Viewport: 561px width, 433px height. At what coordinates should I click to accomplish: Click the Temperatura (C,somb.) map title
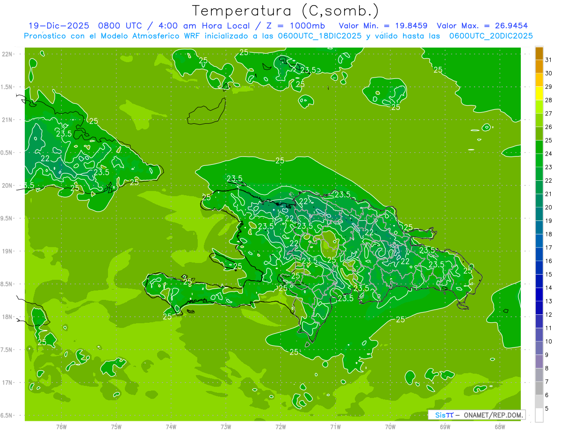pyautogui.click(x=285, y=11)
